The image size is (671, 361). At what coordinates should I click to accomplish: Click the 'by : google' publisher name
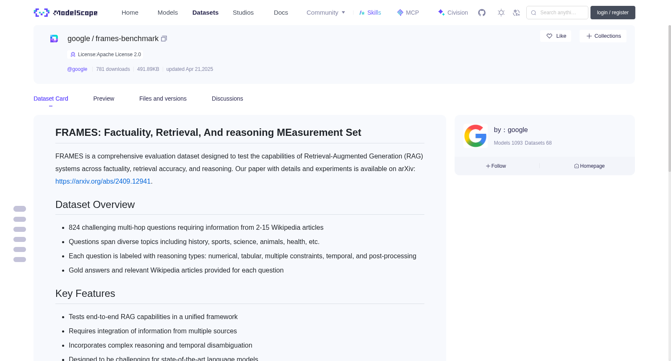[511, 130]
